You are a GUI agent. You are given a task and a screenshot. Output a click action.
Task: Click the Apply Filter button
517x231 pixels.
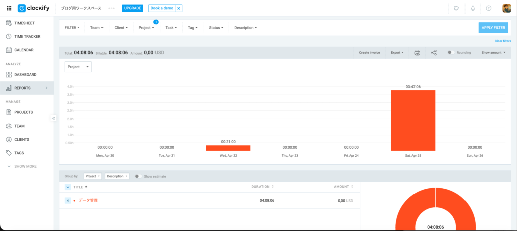coord(493,28)
